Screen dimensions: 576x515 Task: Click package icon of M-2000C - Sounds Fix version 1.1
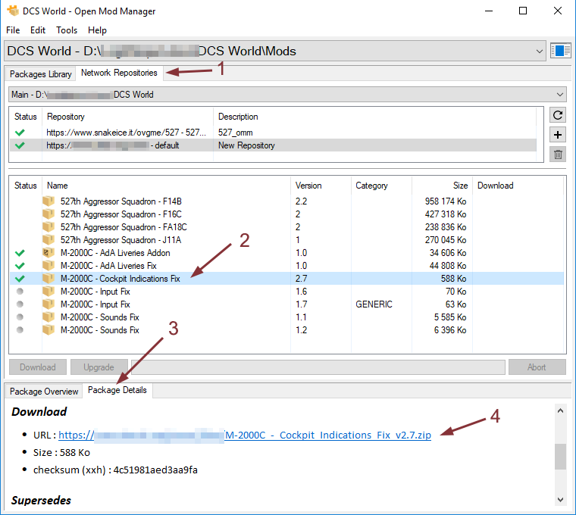[48, 317]
